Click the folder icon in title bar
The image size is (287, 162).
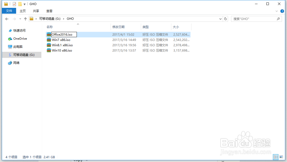point(6,4)
